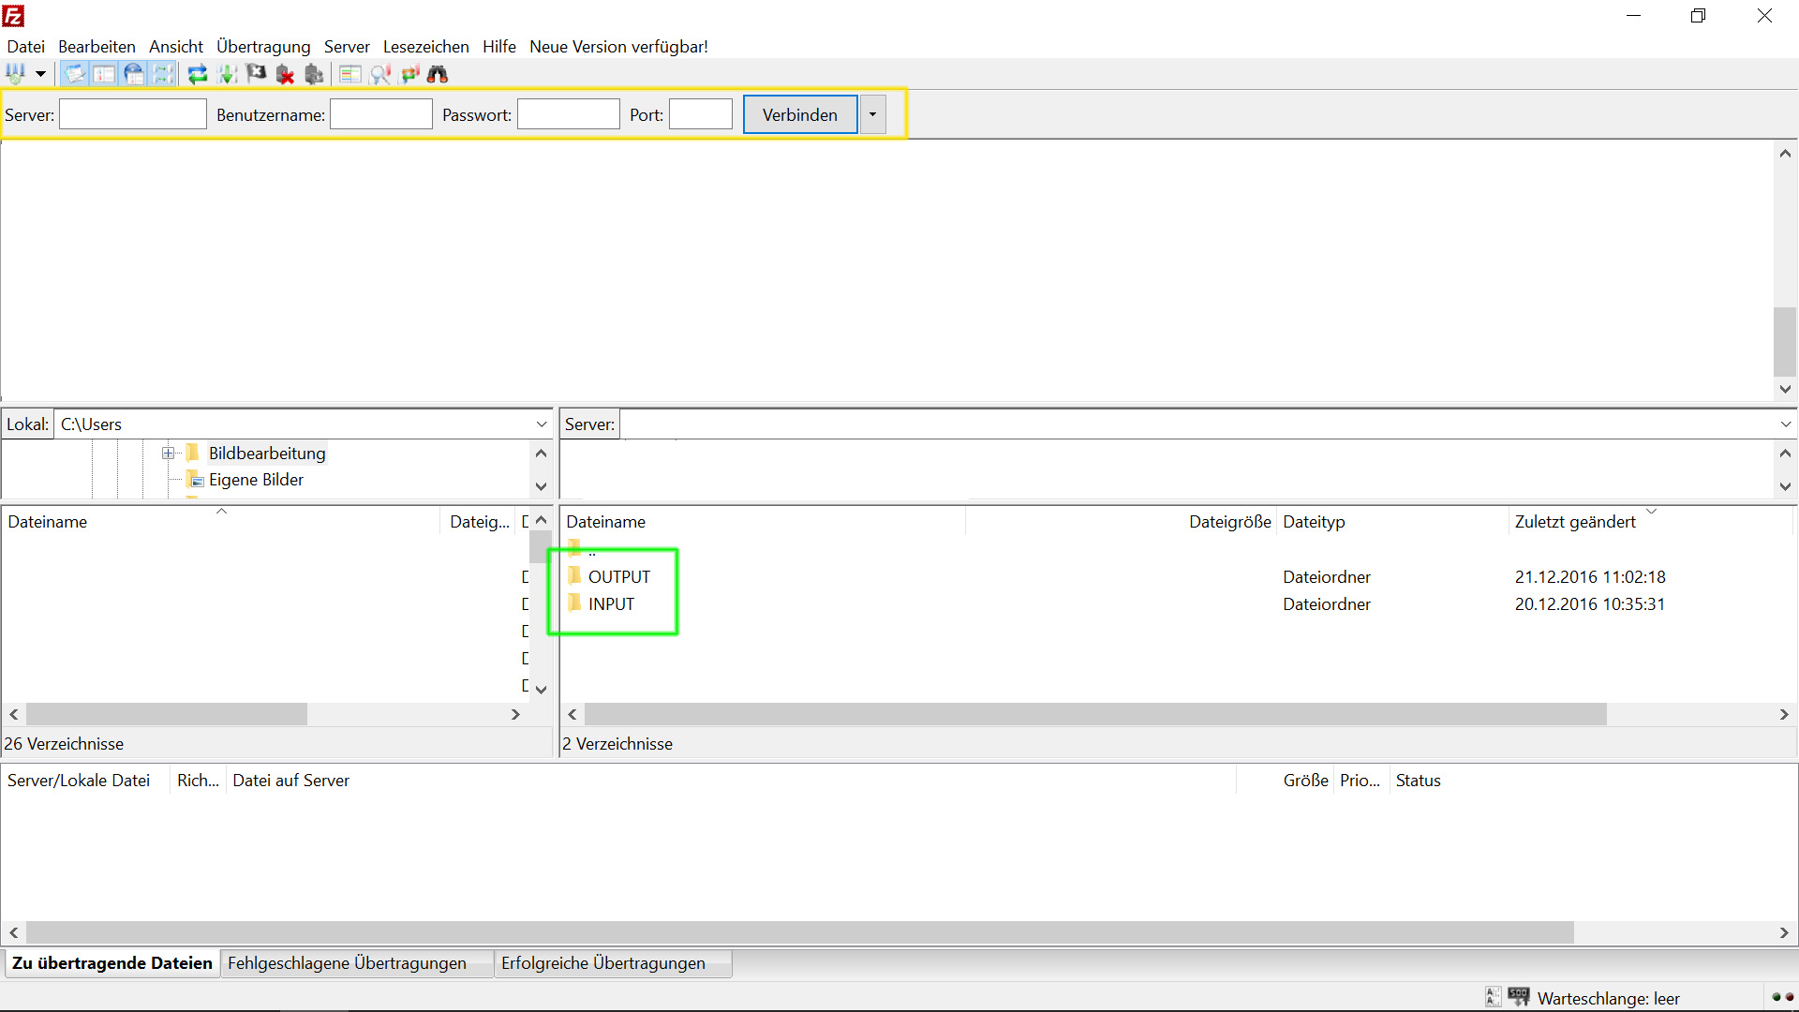Image resolution: width=1799 pixels, height=1012 pixels.
Task: Open the Site Manager
Action: pyautogui.click(x=17, y=73)
